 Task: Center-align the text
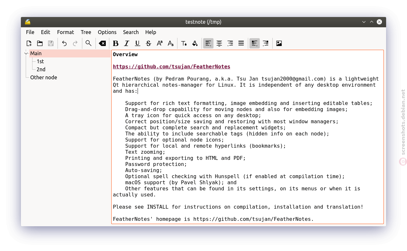click(219, 43)
